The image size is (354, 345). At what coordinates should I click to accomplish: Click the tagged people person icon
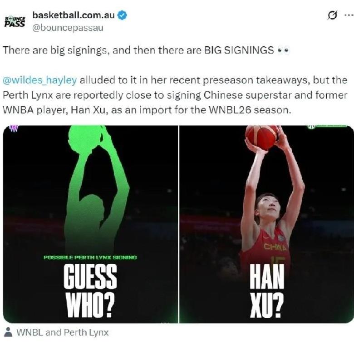pyautogui.click(x=8, y=332)
